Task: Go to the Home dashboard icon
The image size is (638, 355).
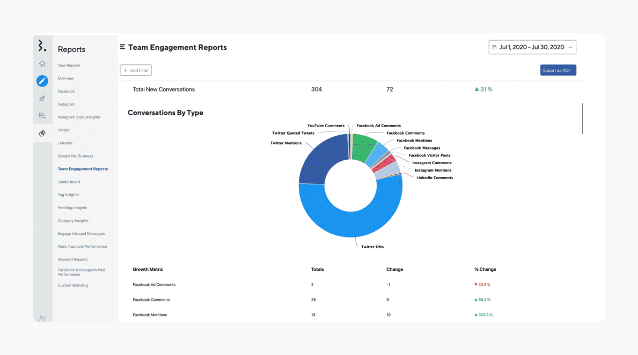Action: pyautogui.click(x=42, y=64)
